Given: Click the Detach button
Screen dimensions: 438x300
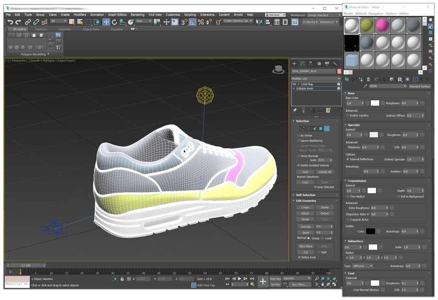Looking at the screenshot, I should coord(324,213).
